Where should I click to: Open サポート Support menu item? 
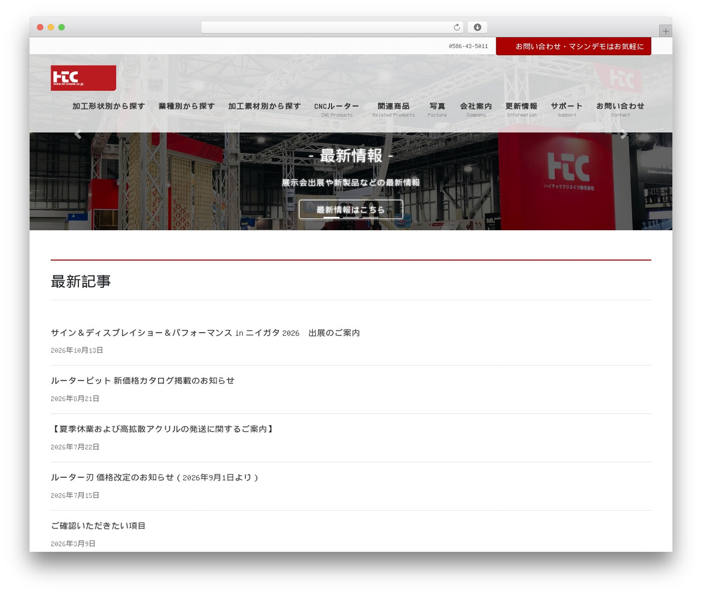tap(567, 109)
